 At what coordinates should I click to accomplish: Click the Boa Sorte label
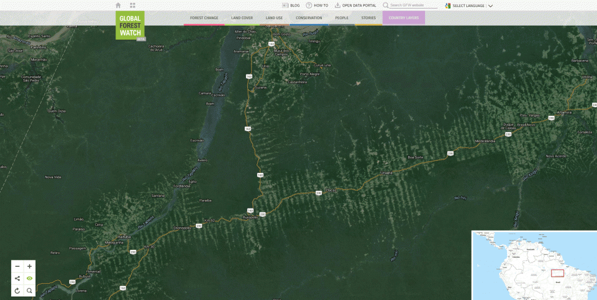(415, 157)
